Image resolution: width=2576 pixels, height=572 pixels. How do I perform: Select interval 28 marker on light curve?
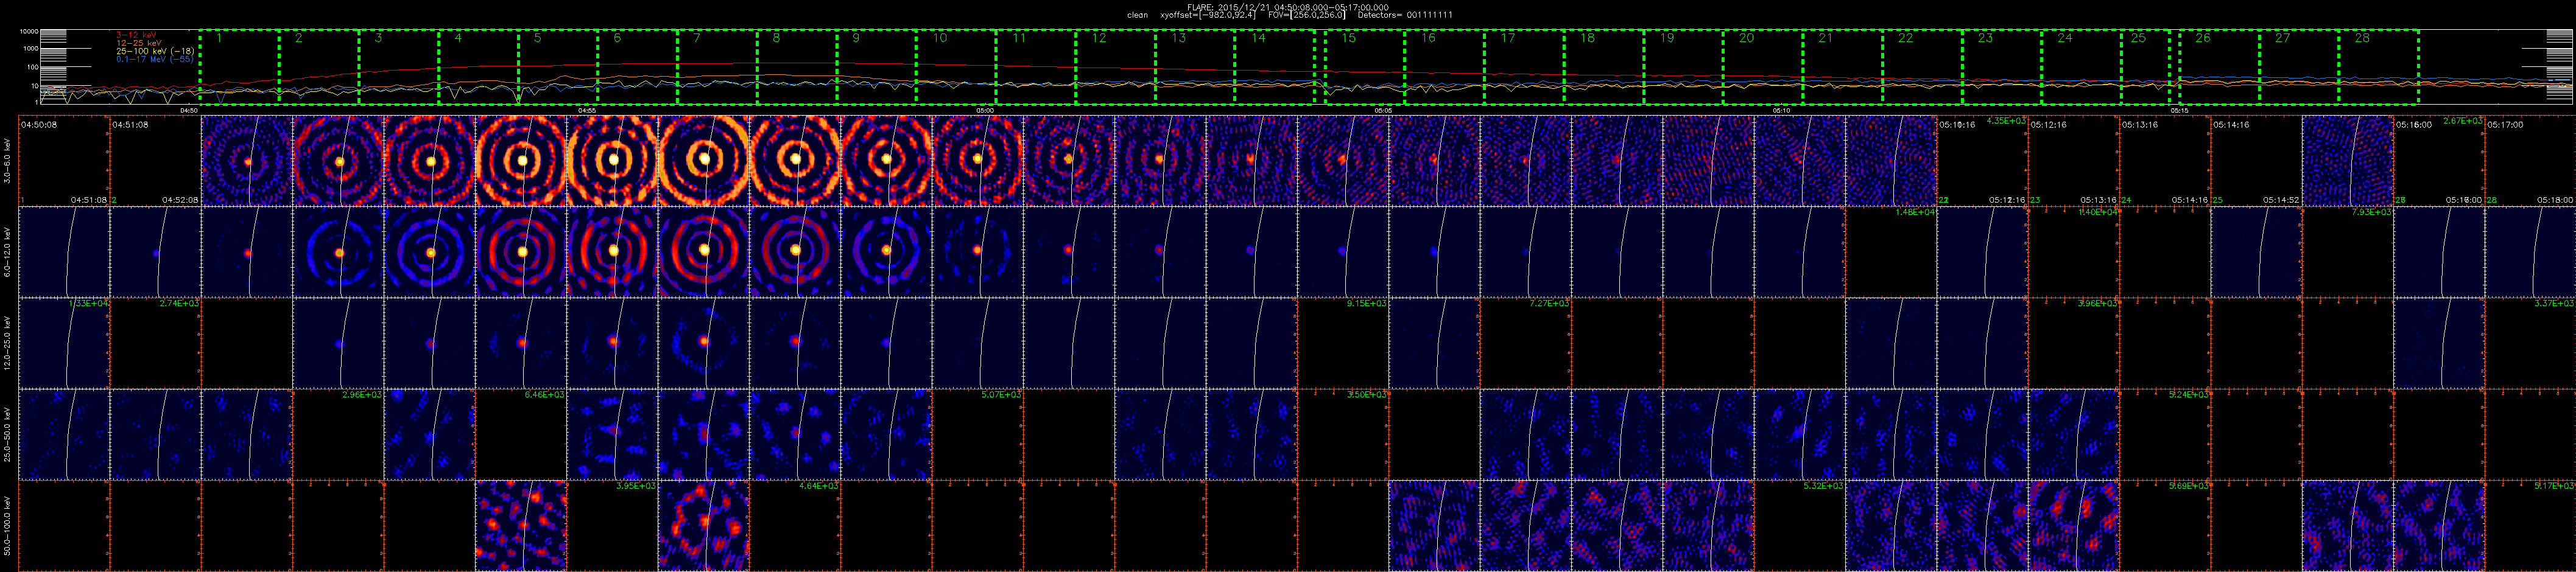pyautogui.click(x=2362, y=38)
